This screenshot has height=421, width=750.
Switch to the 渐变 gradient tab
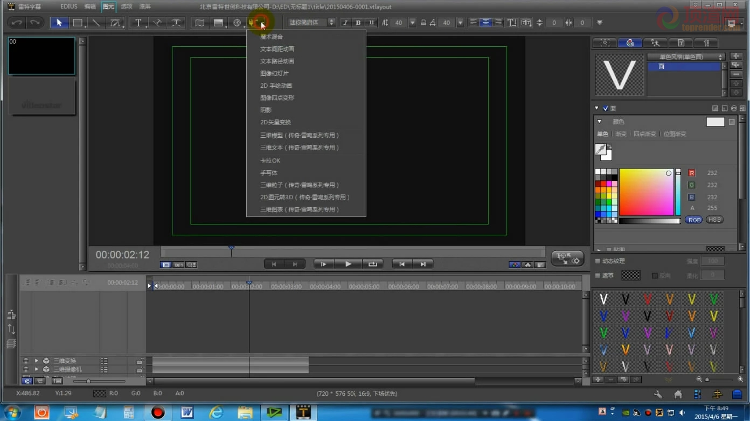tap(621, 134)
